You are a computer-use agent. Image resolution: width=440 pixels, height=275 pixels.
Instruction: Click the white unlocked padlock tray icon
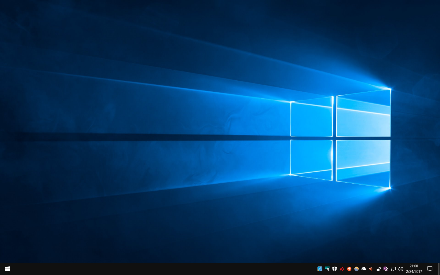click(x=379, y=269)
